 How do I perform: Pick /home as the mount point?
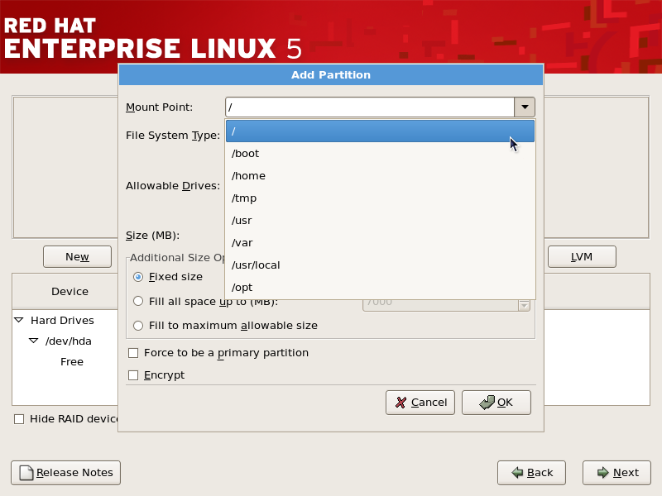[380, 176]
